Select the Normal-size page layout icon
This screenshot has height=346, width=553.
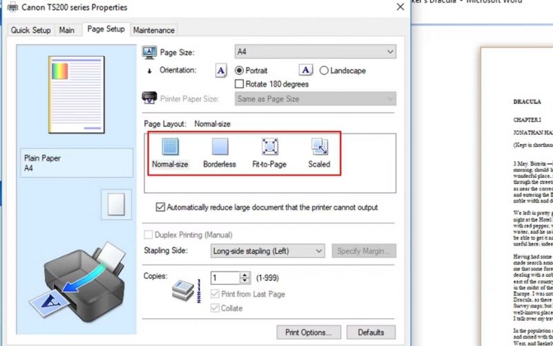point(170,147)
